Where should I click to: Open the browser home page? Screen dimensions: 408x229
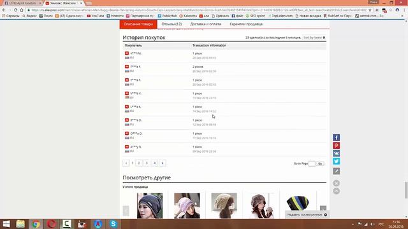pos(22,10)
